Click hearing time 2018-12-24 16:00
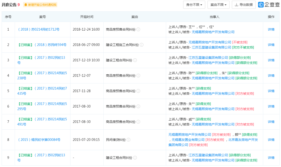This screenshot has width=281, height=167. (86, 30)
